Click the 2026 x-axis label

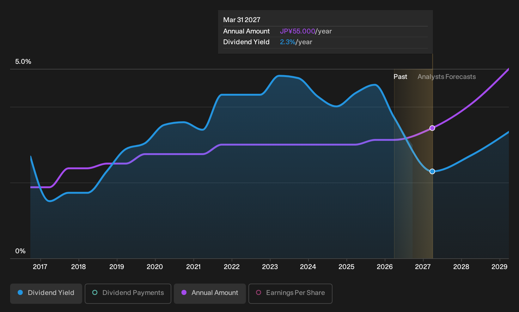click(385, 267)
